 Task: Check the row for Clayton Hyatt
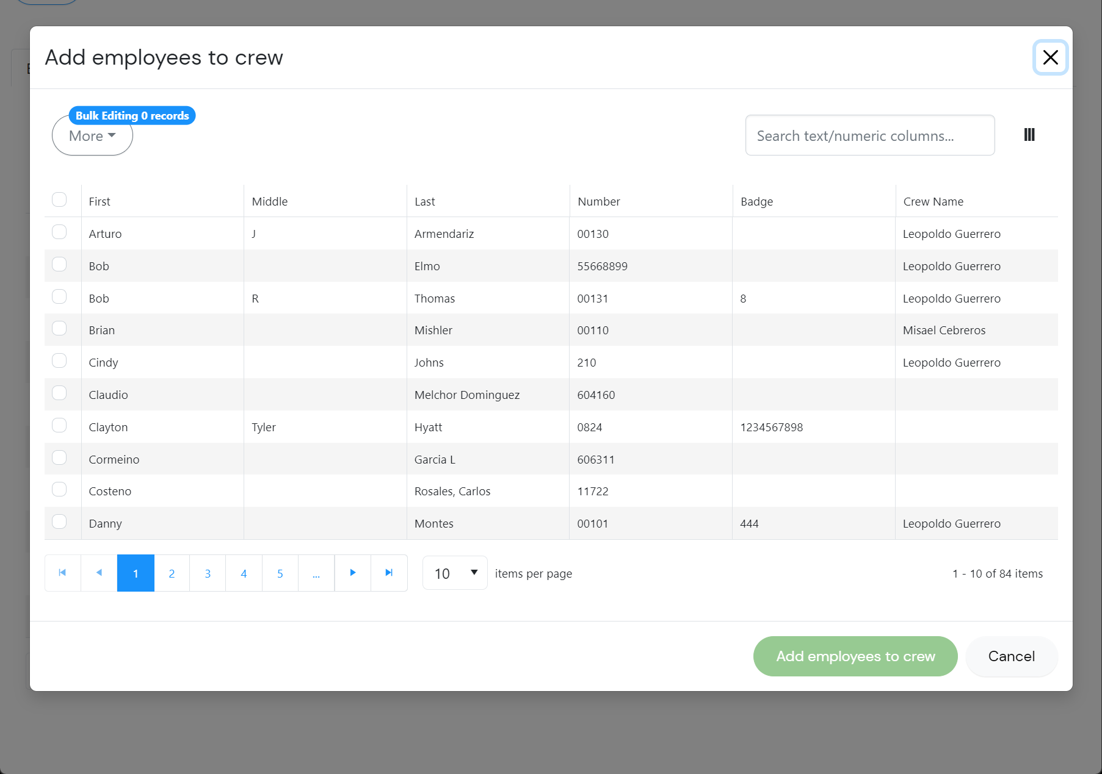(x=59, y=426)
